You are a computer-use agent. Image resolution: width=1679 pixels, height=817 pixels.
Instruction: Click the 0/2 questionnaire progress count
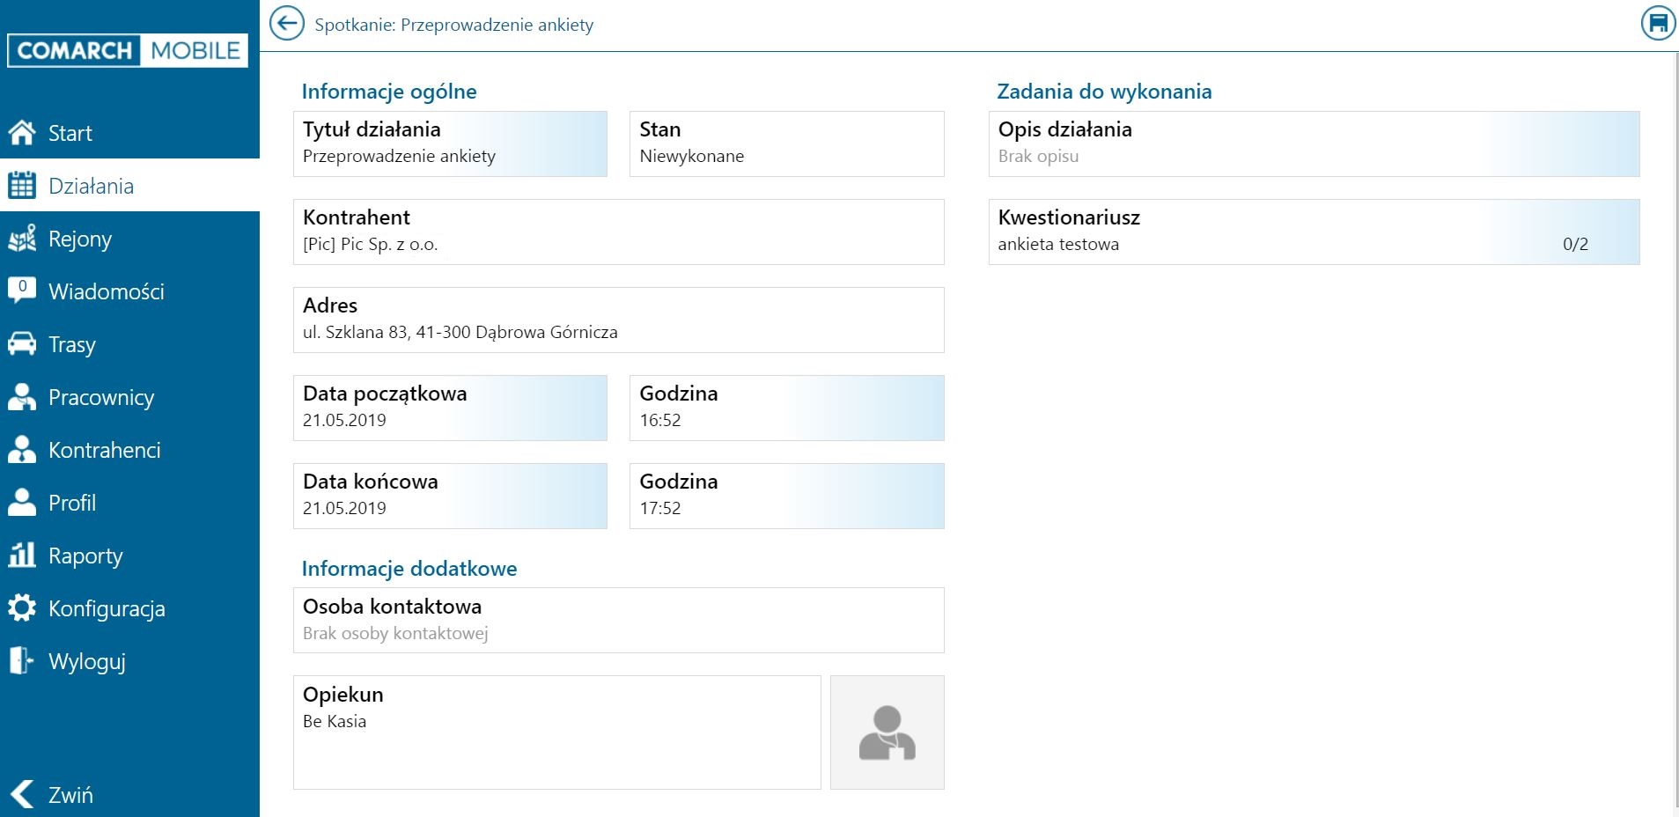click(x=1575, y=244)
